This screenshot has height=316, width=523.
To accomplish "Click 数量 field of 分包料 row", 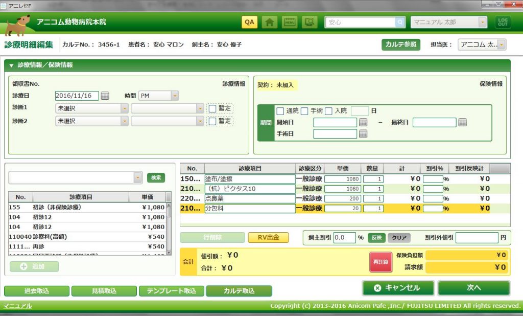I will point(373,209).
